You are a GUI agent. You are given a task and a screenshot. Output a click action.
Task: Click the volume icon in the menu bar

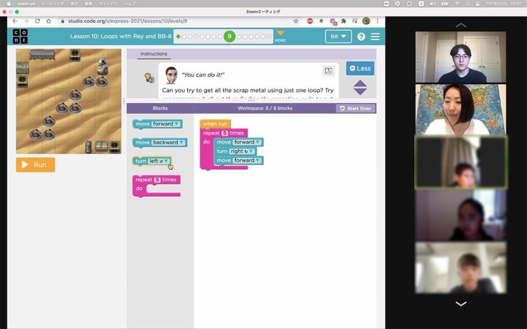[x=433, y=4]
